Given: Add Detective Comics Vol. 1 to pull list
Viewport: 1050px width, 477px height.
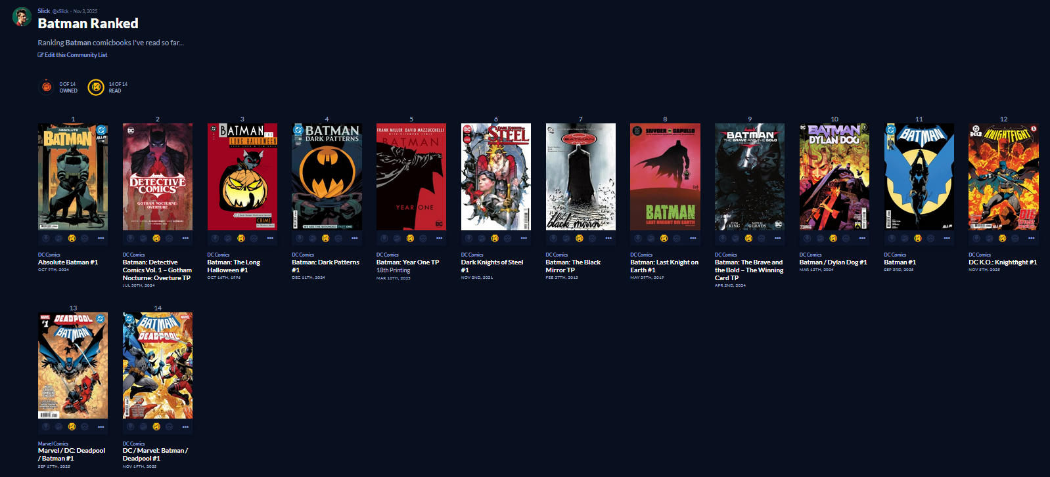Looking at the screenshot, I should 131,238.
